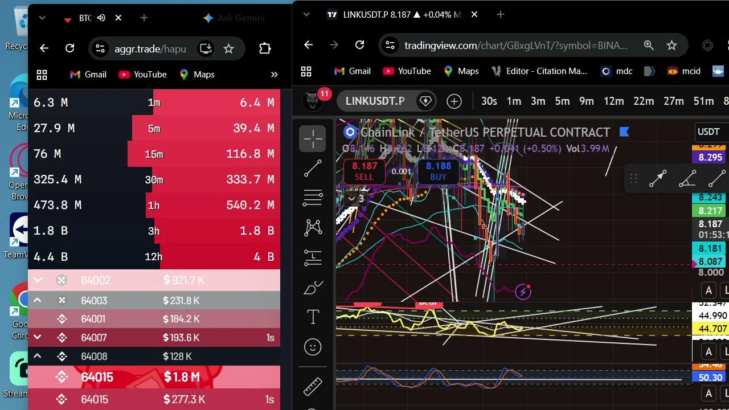Image resolution: width=729 pixels, height=410 pixels.
Task: View site information for aggr.trade
Action: (x=100, y=48)
